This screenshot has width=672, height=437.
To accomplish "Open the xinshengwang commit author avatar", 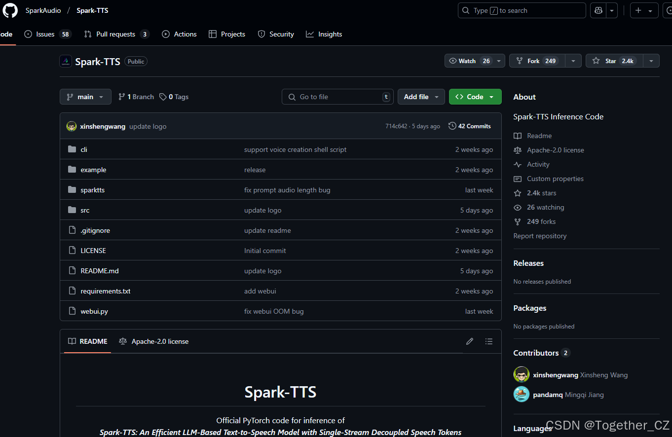I will (72, 126).
